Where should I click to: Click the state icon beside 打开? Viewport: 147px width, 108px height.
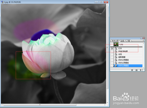(116, 49)
